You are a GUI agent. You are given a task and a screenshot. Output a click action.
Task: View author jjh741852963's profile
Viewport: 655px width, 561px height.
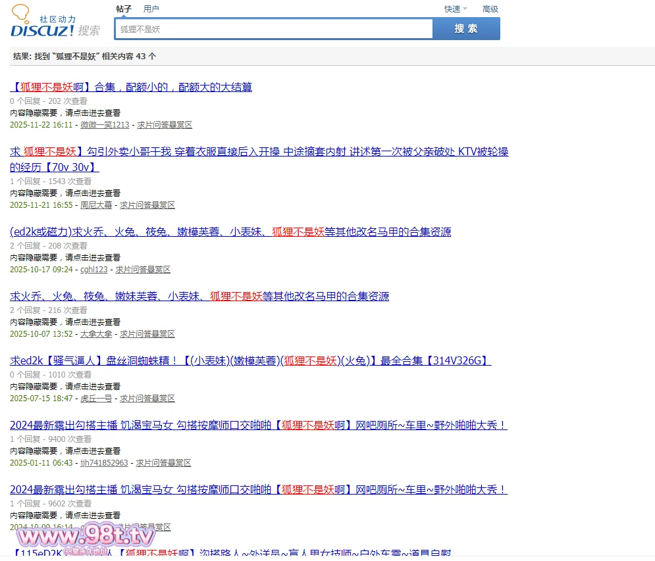coord(104,463)
